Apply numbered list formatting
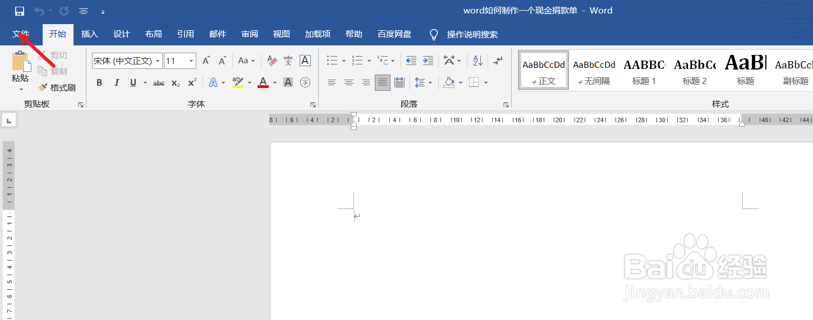Image resolution: width=813 pixels, height=320 pixels. coord(357,61)
